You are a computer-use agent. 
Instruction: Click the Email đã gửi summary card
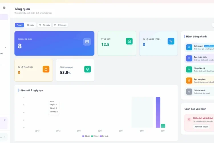pos(54,43)
